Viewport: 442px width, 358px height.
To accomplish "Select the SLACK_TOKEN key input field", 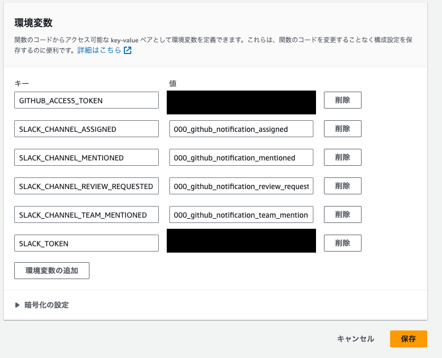I will (x=86, y=243).
